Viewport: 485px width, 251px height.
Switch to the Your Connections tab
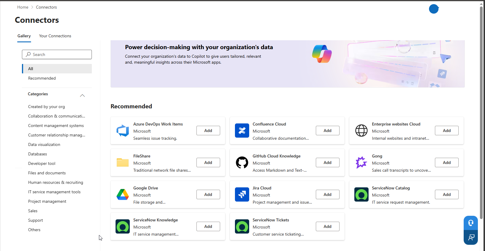click(x=55, y=36)
